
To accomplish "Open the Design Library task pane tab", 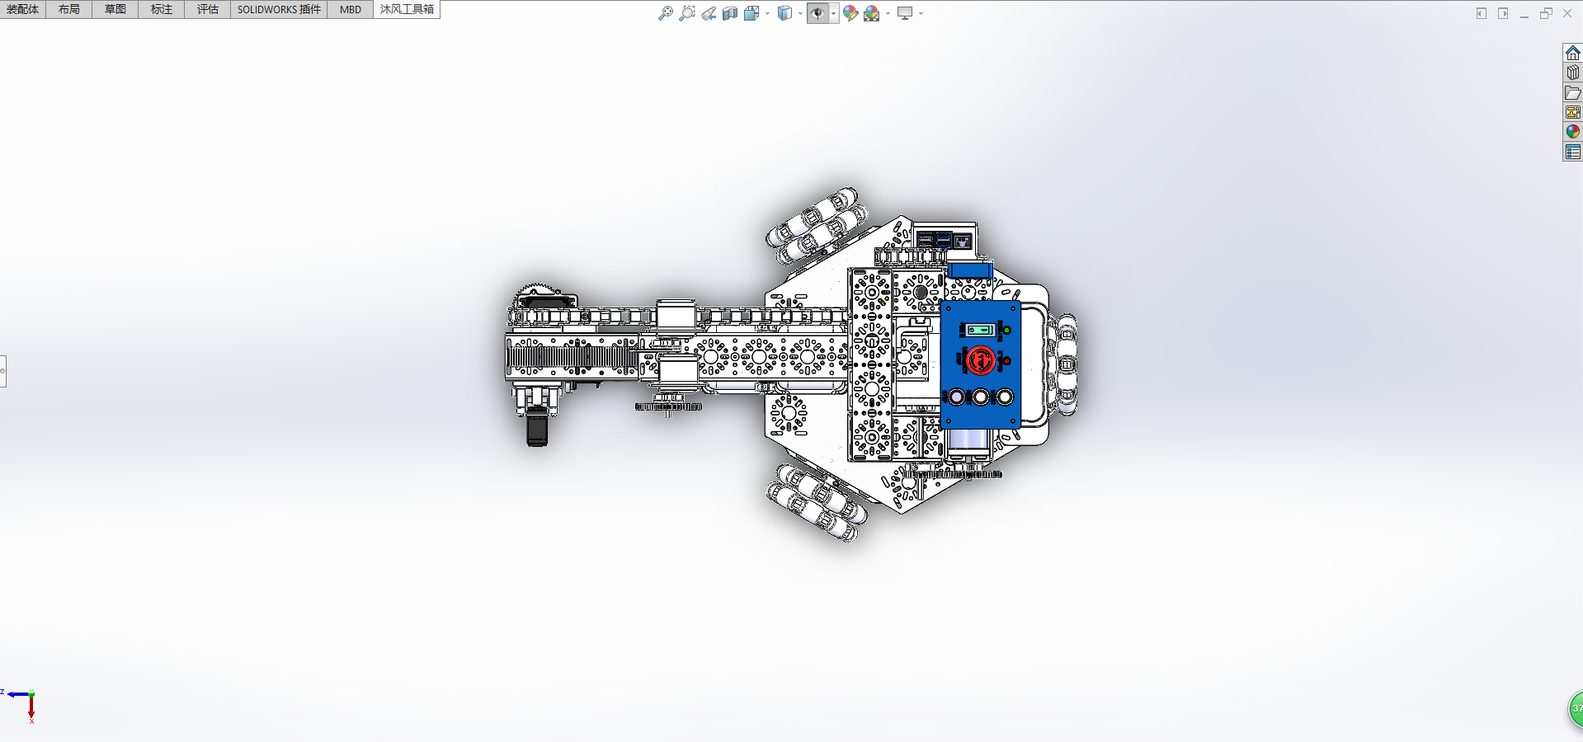I will [1573, 73].
